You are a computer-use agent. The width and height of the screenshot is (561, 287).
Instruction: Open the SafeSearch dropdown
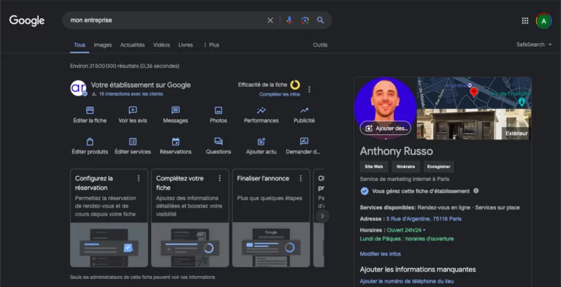[x=534, y=45]
